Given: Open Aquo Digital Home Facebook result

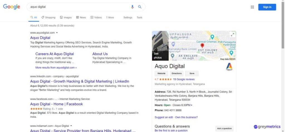Looking at the screenshot, I should [56, 104].
